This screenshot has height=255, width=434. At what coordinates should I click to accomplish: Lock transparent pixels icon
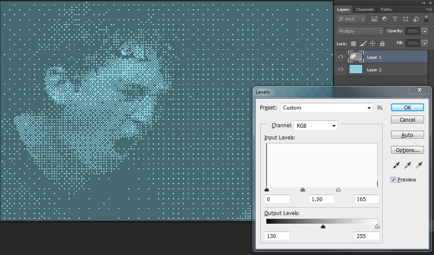pos(353,43)
